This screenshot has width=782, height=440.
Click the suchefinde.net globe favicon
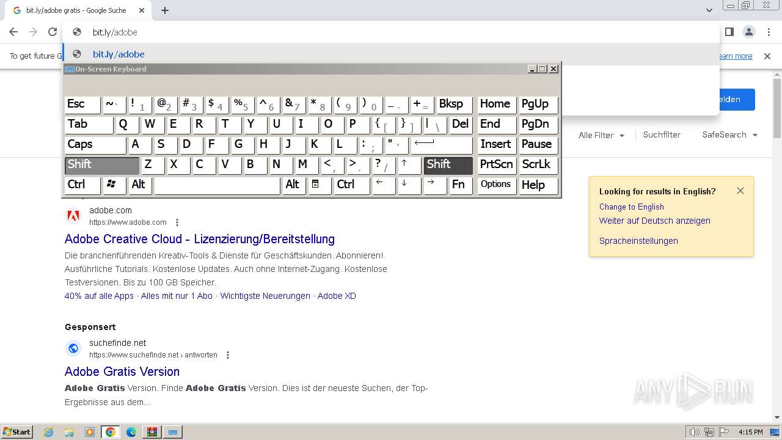[73, 348]
